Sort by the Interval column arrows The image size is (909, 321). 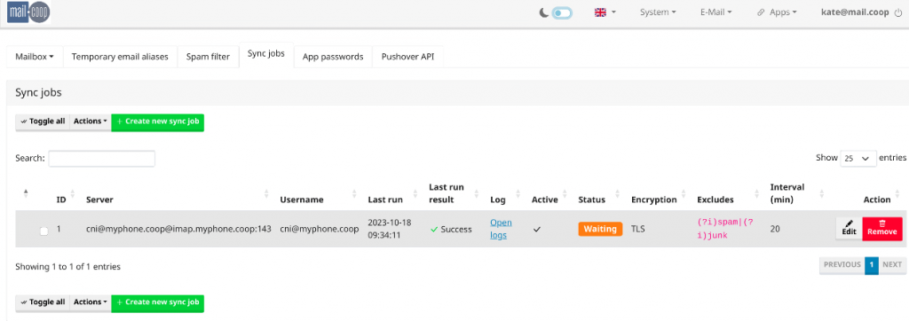point(821,193)
